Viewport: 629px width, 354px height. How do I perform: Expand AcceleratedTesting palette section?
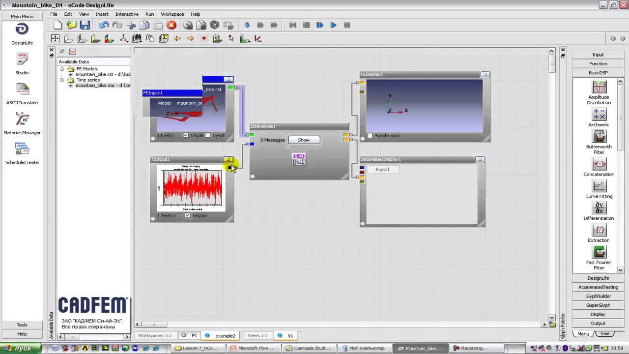tap(598, 287)
